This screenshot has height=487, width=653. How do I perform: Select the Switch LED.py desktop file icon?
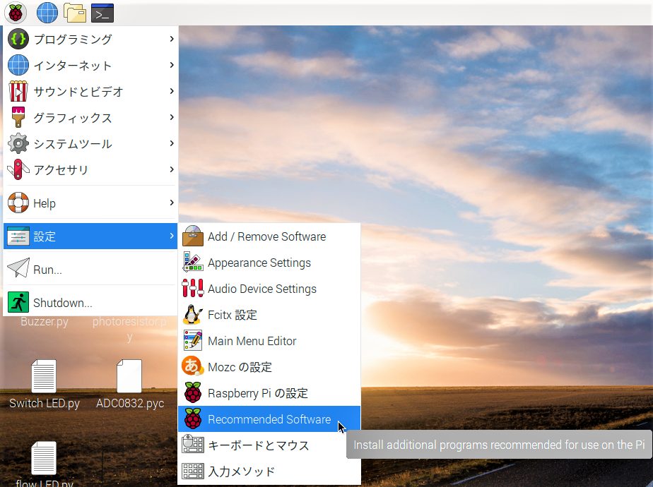pyautogui.click(x=44, y=376)
